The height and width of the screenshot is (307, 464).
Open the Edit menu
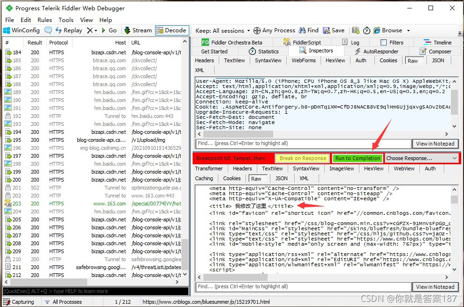coord(26,20)
